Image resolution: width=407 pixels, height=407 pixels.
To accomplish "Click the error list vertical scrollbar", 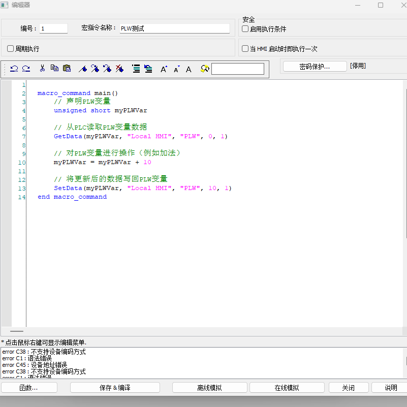I will point(404,363).
